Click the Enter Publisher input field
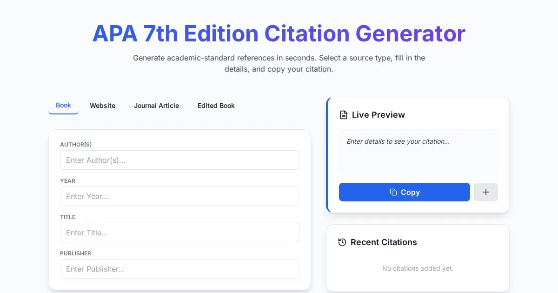558x293 pixels. [179, 269]
